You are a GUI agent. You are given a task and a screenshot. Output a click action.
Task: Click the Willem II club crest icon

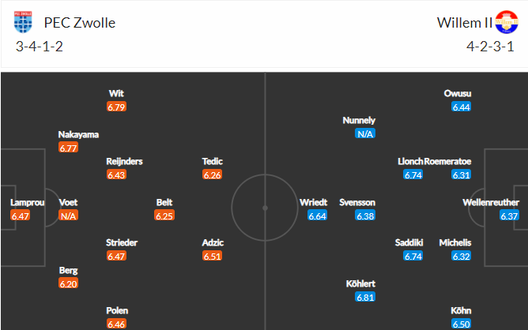click(507, 22)
